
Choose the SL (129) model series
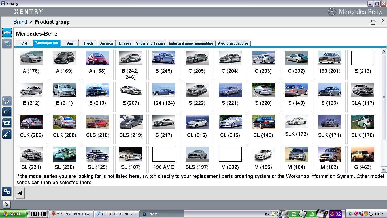point(97,159)
